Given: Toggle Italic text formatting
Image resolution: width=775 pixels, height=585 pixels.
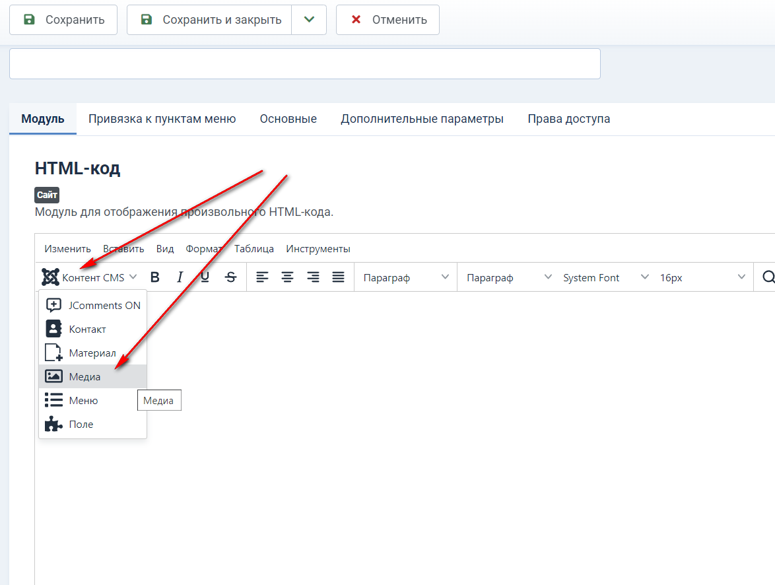Looking at the screenshot, I should click(x=180, y=277).
